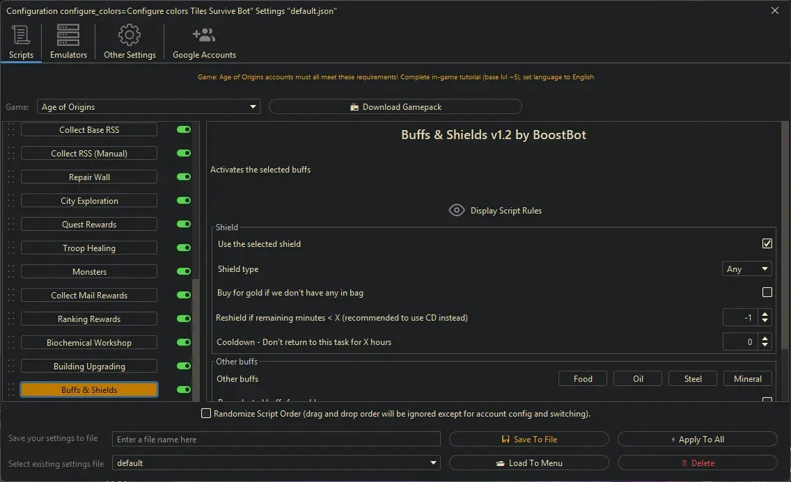Click the file name input field
Screen dimensions: 791x482
276,440
